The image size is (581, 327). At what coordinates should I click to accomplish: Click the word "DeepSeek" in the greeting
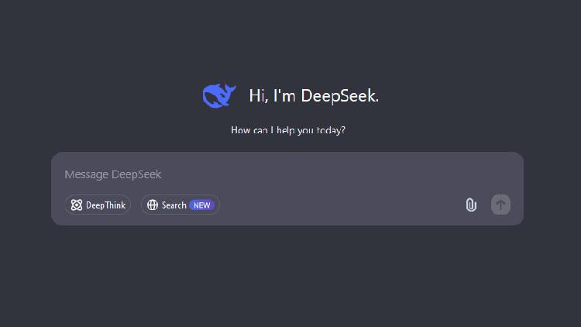[339, 96]
